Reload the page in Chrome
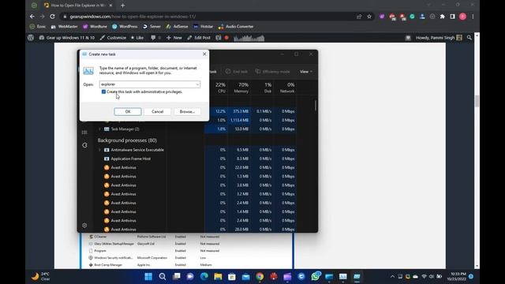The image size is (505, 284). 53,17
